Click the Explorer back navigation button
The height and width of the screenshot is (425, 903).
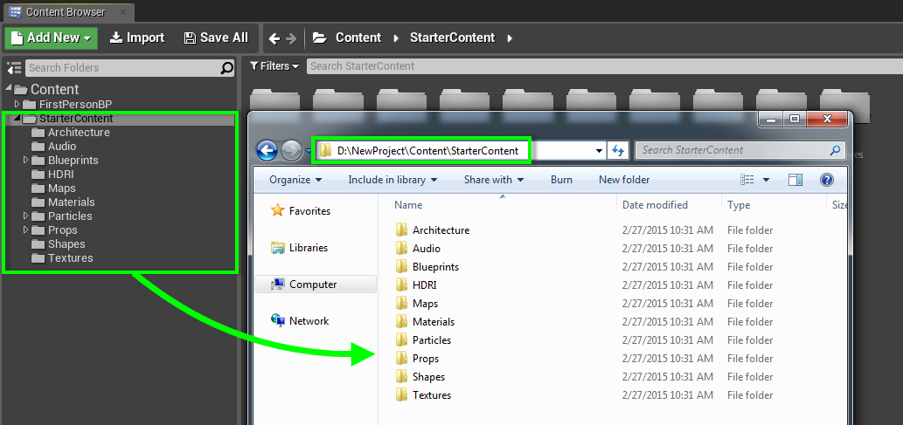[267, 151]
